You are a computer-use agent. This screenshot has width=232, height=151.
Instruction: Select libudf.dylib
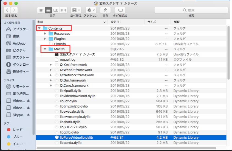point(131,101)
